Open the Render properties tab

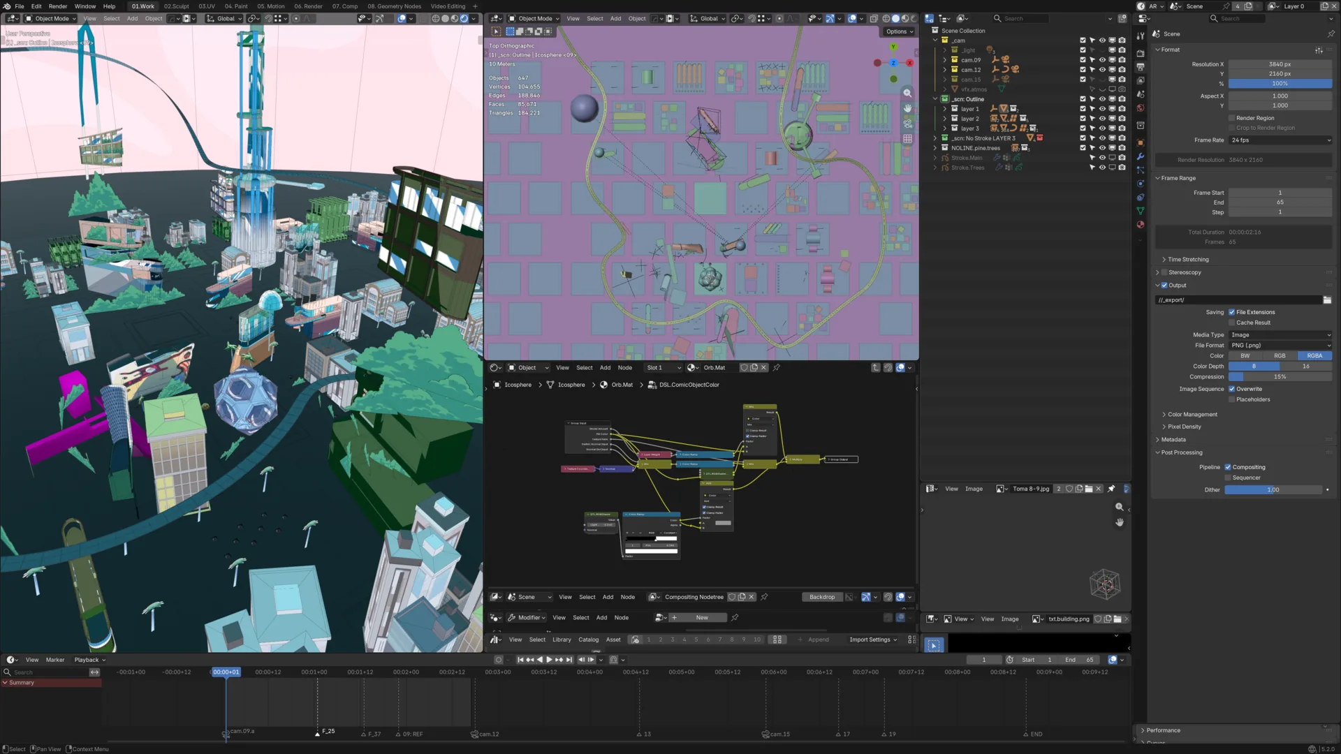1141,52
